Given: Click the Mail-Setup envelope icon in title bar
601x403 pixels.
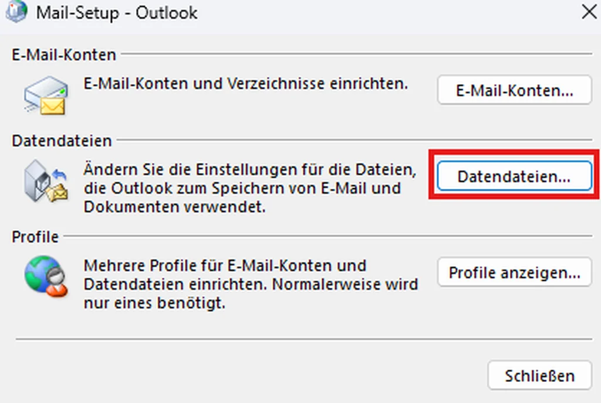Looking at the screenshot, I should coord(16,12).
